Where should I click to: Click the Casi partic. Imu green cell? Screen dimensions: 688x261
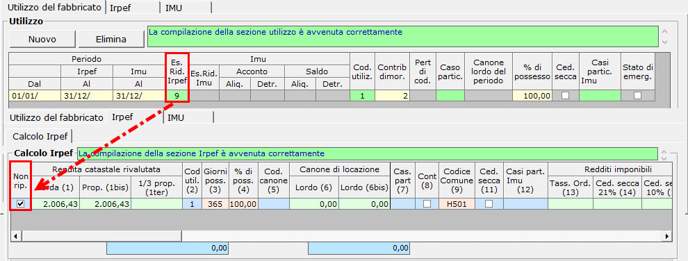[x=600, y=96]
